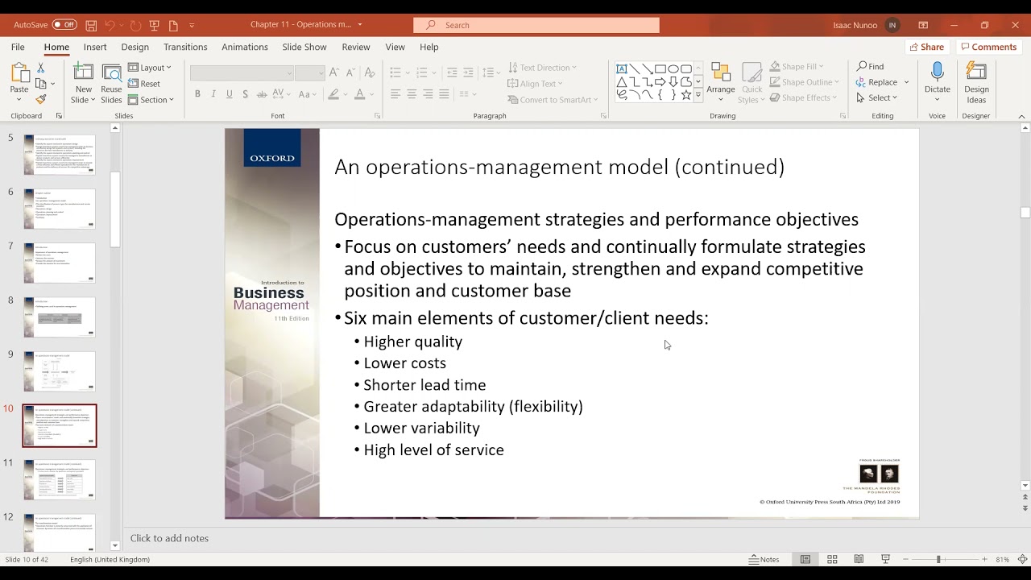Screen dimensions: 1031x580
Task: Click the Arrange objects icon
Action: [720, 82]
